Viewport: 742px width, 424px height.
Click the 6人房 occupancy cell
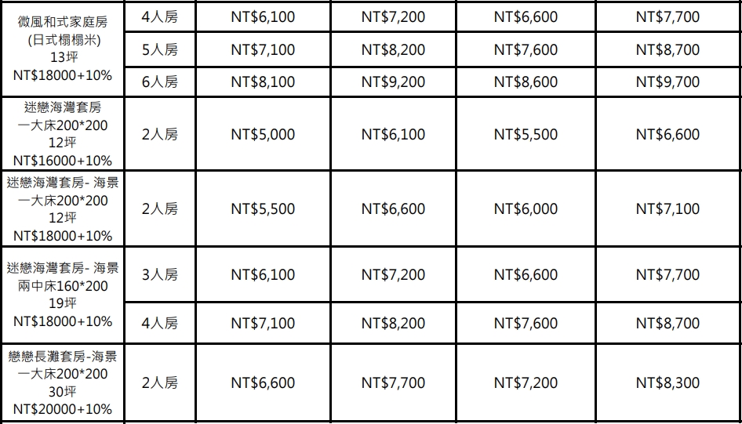pyautogui.click(x=160, y=82)
